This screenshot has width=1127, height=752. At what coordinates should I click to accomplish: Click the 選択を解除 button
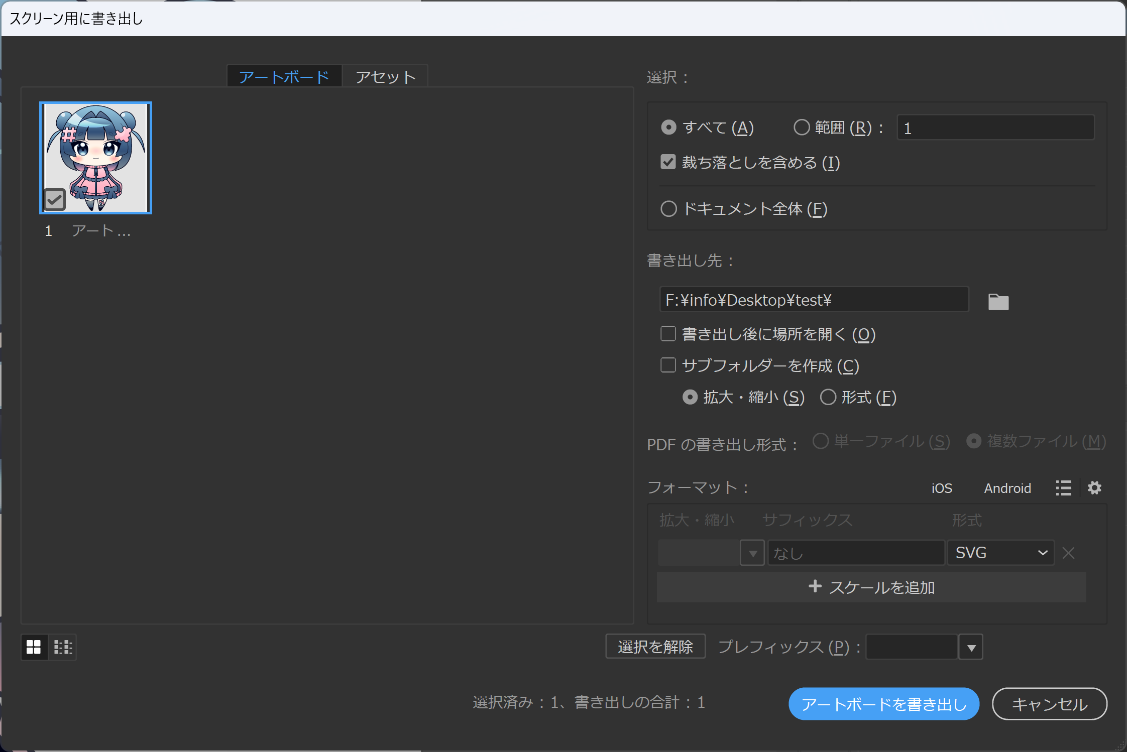tap(655, 647)
